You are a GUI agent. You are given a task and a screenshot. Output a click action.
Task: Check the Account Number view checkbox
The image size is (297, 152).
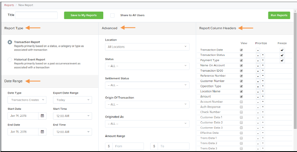coord(241,102)
